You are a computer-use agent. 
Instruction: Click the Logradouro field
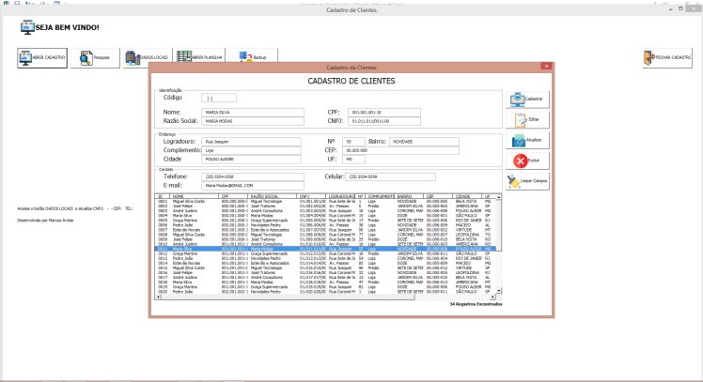[251, 142]
